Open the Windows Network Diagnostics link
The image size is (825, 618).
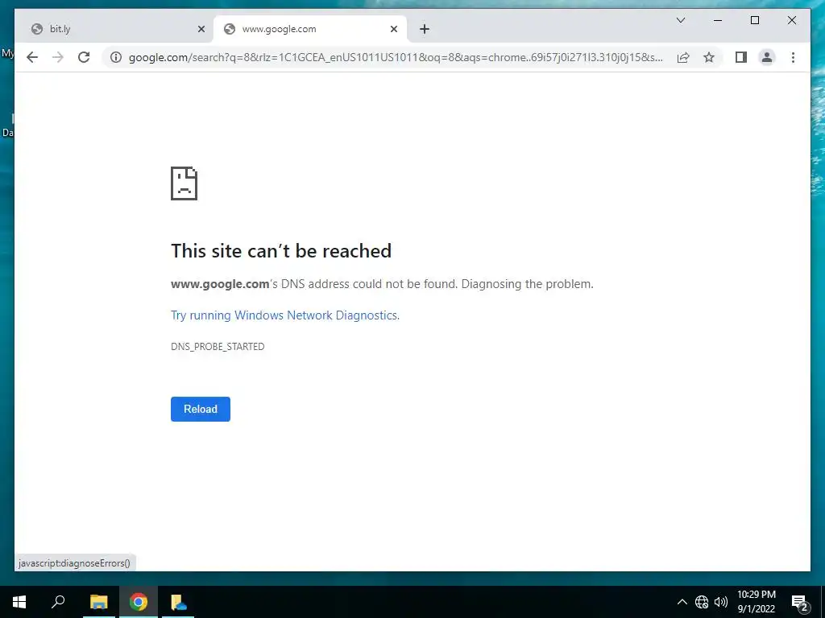pyautogui.click(x=285, y=315)
